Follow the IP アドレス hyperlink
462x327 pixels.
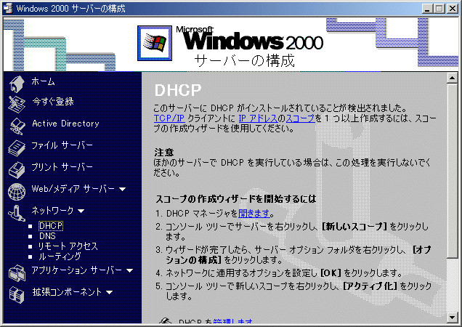[258, 118]
